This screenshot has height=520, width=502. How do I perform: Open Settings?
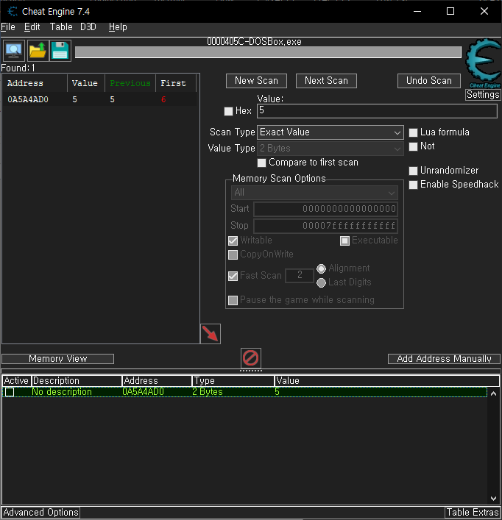483,95
